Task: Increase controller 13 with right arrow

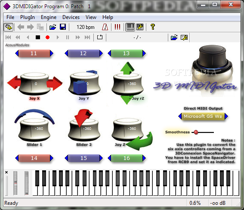Action: (x=144, y=53)
